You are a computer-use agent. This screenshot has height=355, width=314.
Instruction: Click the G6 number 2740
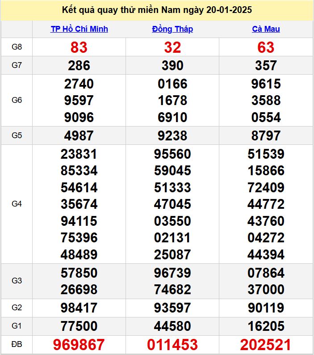(79, 84)
